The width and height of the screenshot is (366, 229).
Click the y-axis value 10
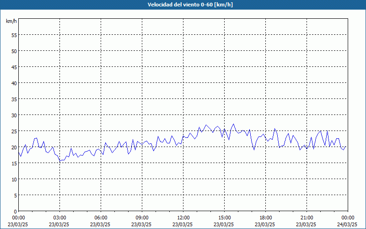click(14, 179)
